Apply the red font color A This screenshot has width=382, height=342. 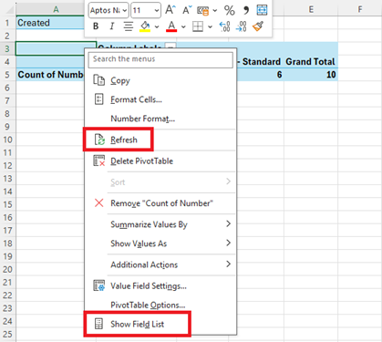[171, 26]
